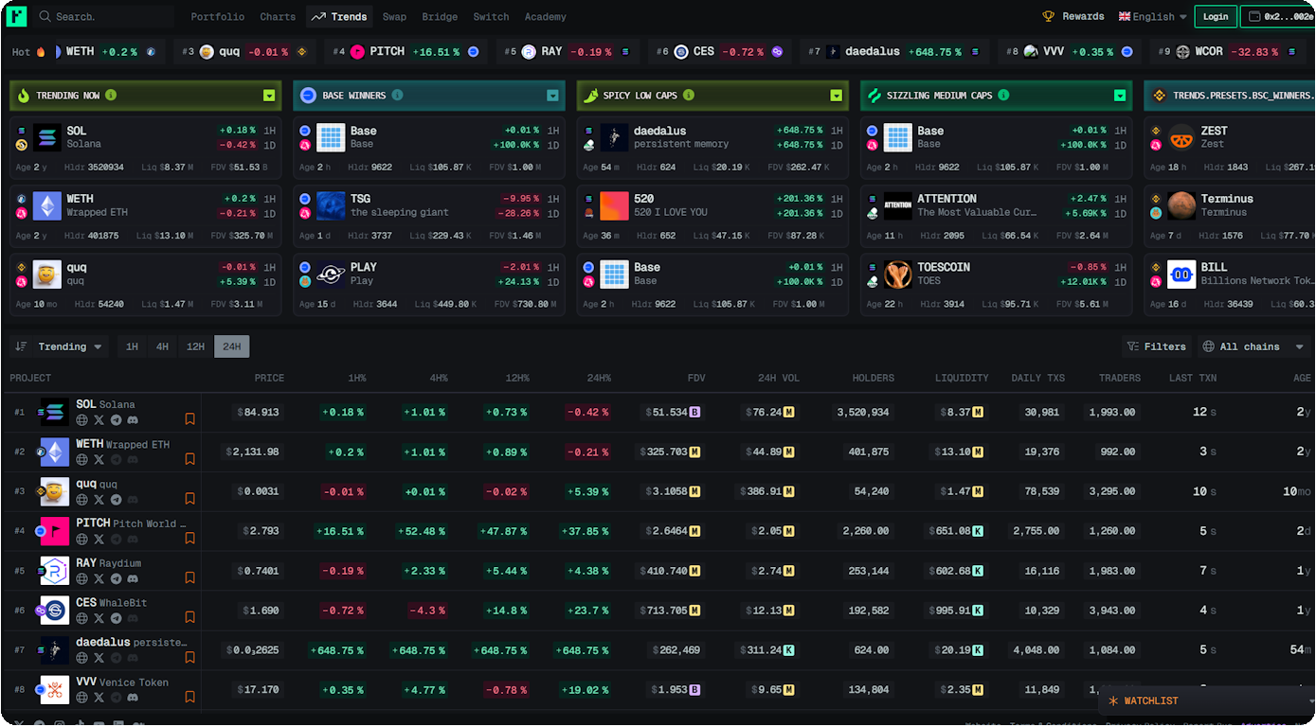
Task: Click the Login button
Action: tap(1216, 16)
